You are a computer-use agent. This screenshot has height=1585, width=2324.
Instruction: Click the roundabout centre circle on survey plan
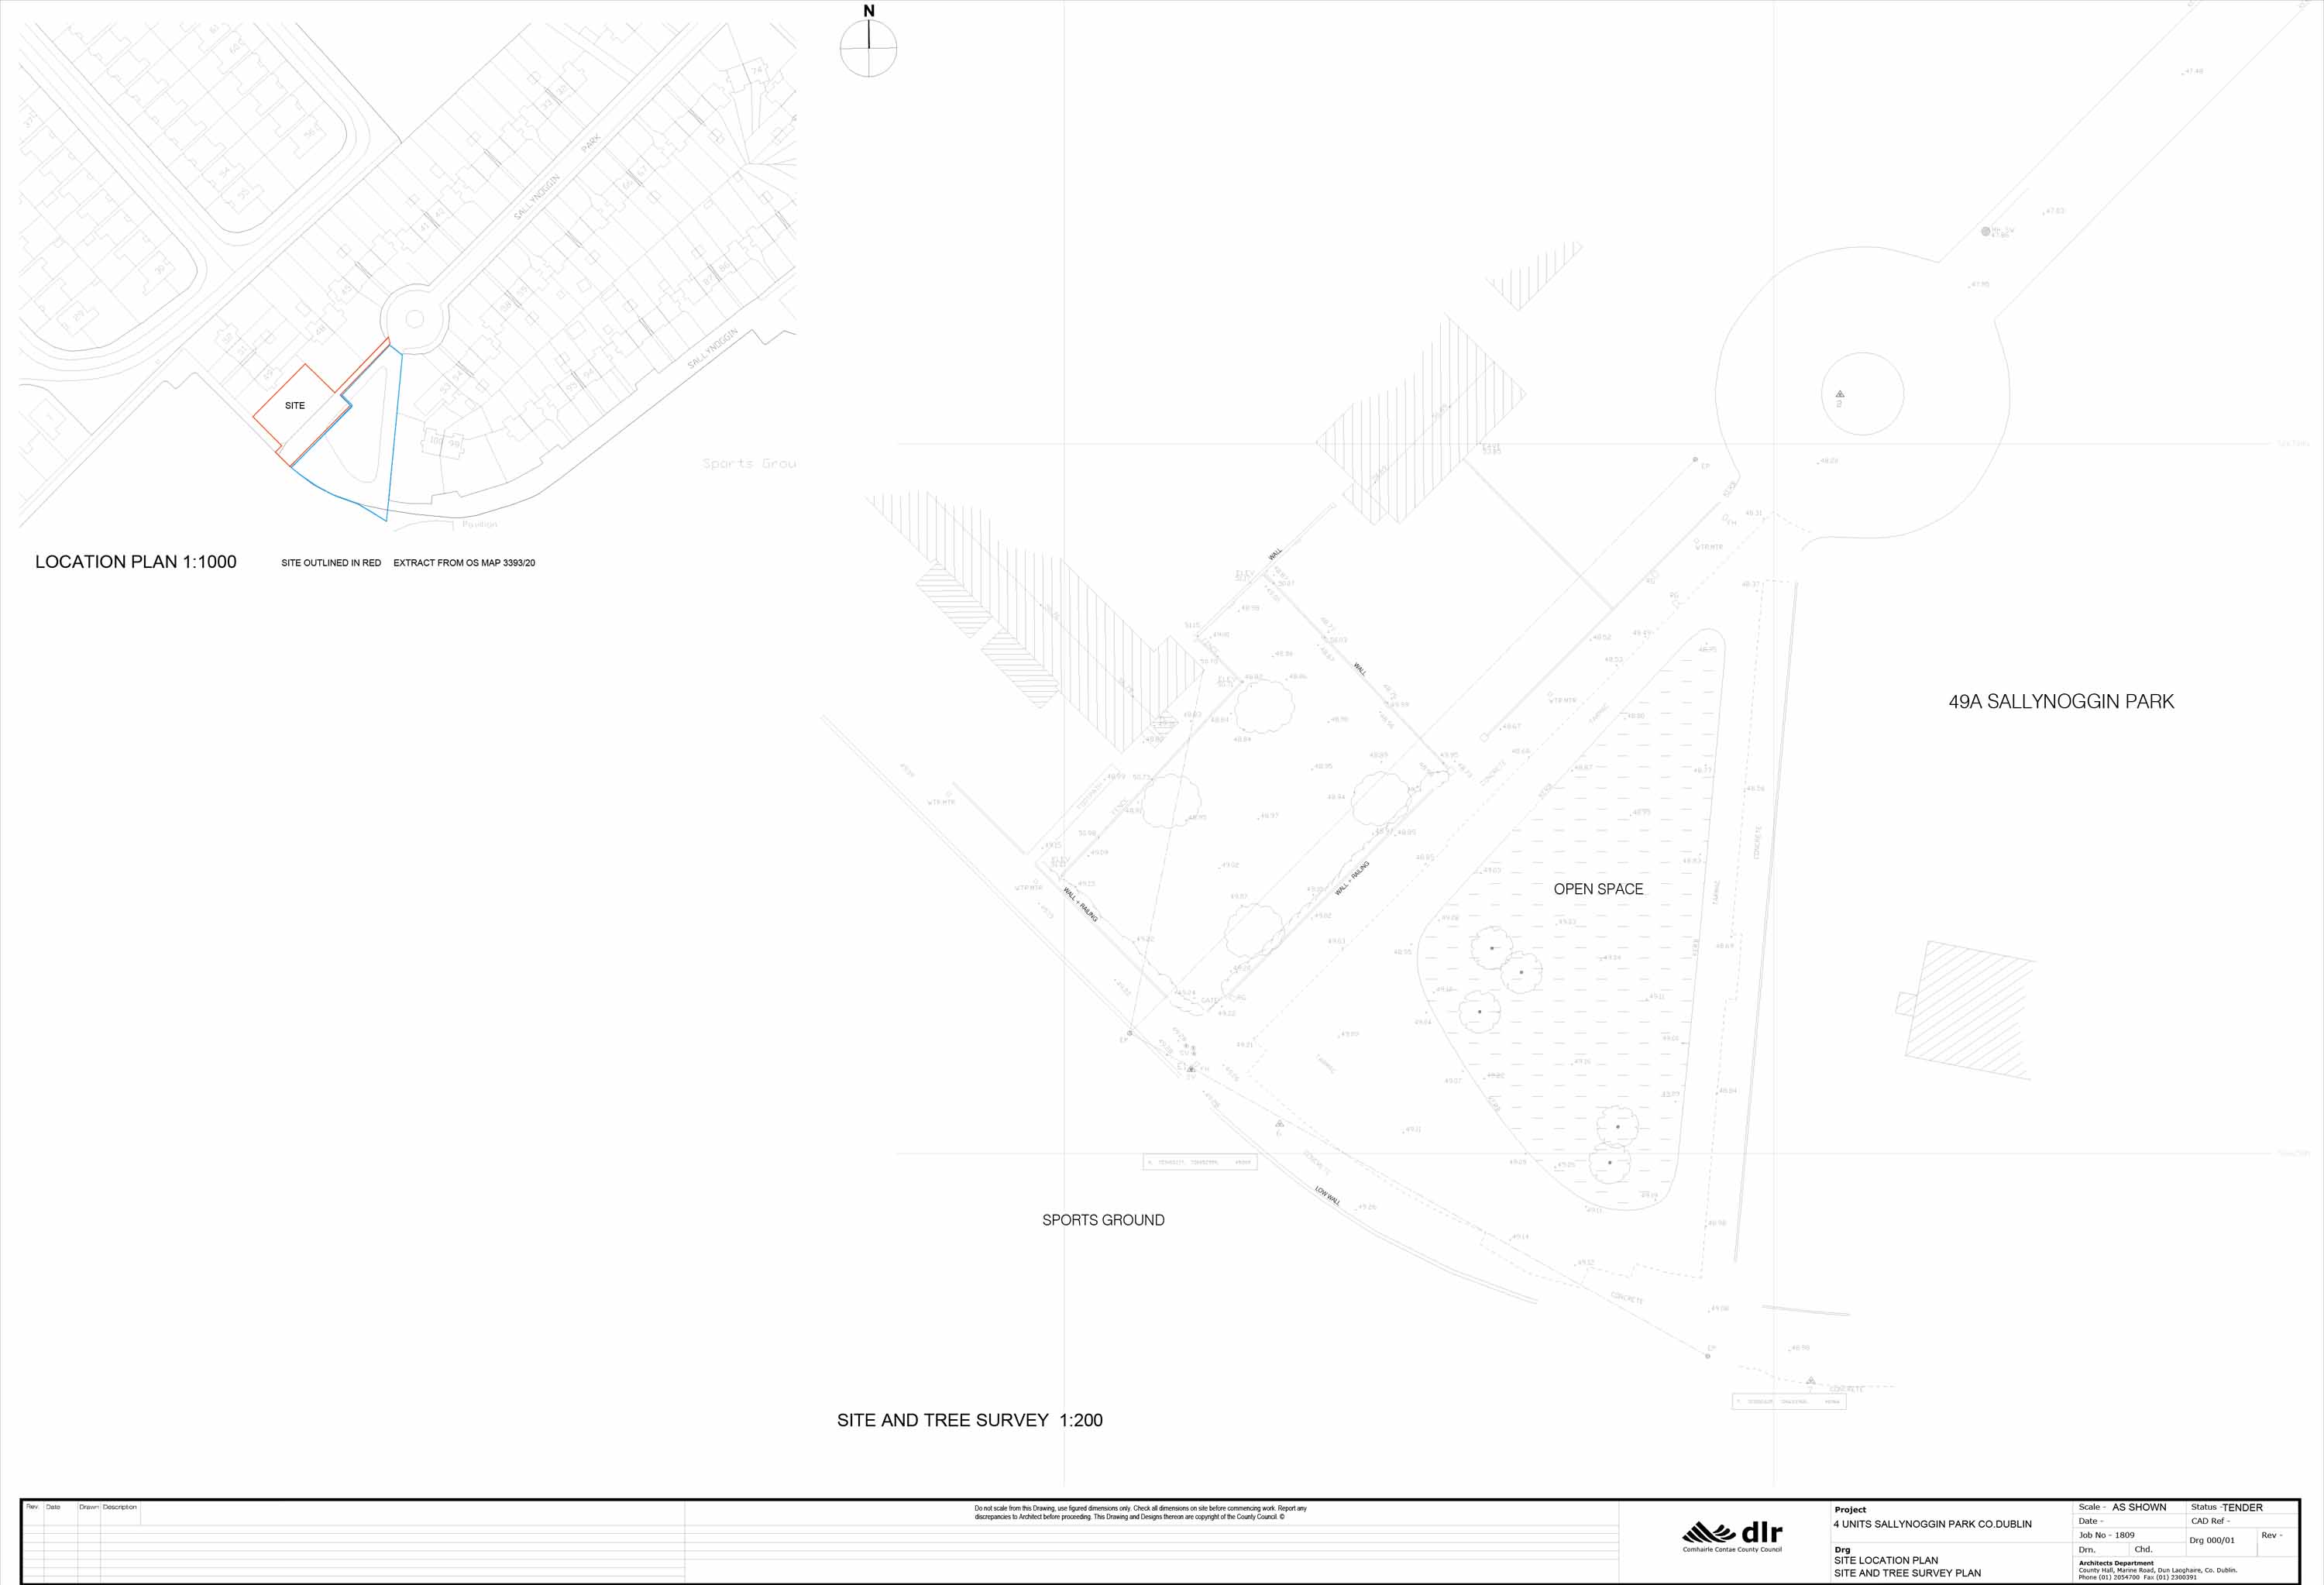tap(1862, 393)
